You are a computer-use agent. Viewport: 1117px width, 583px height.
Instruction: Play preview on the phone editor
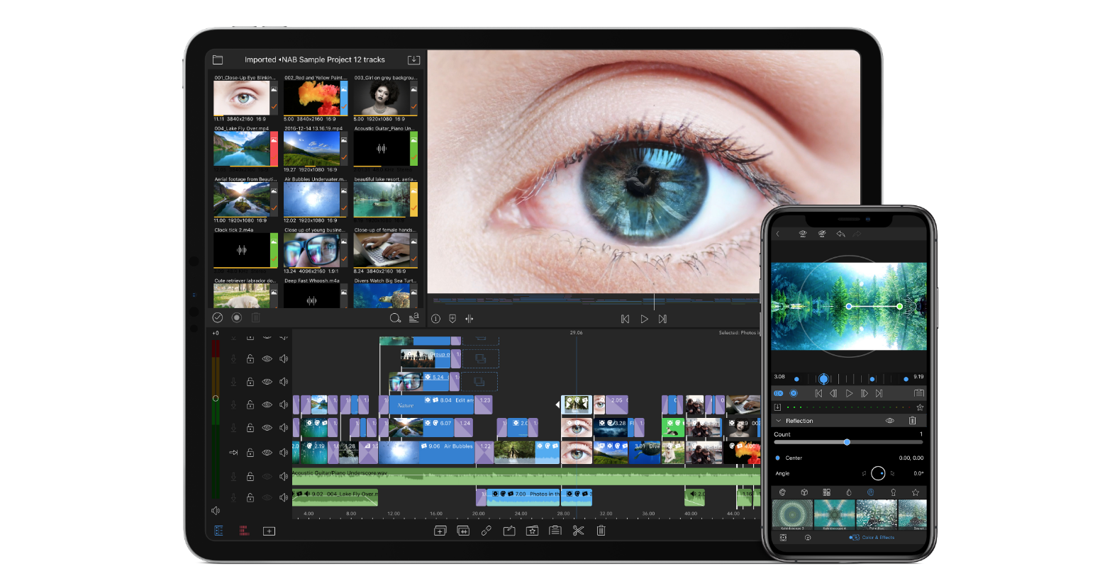click(x=849, y=393)
